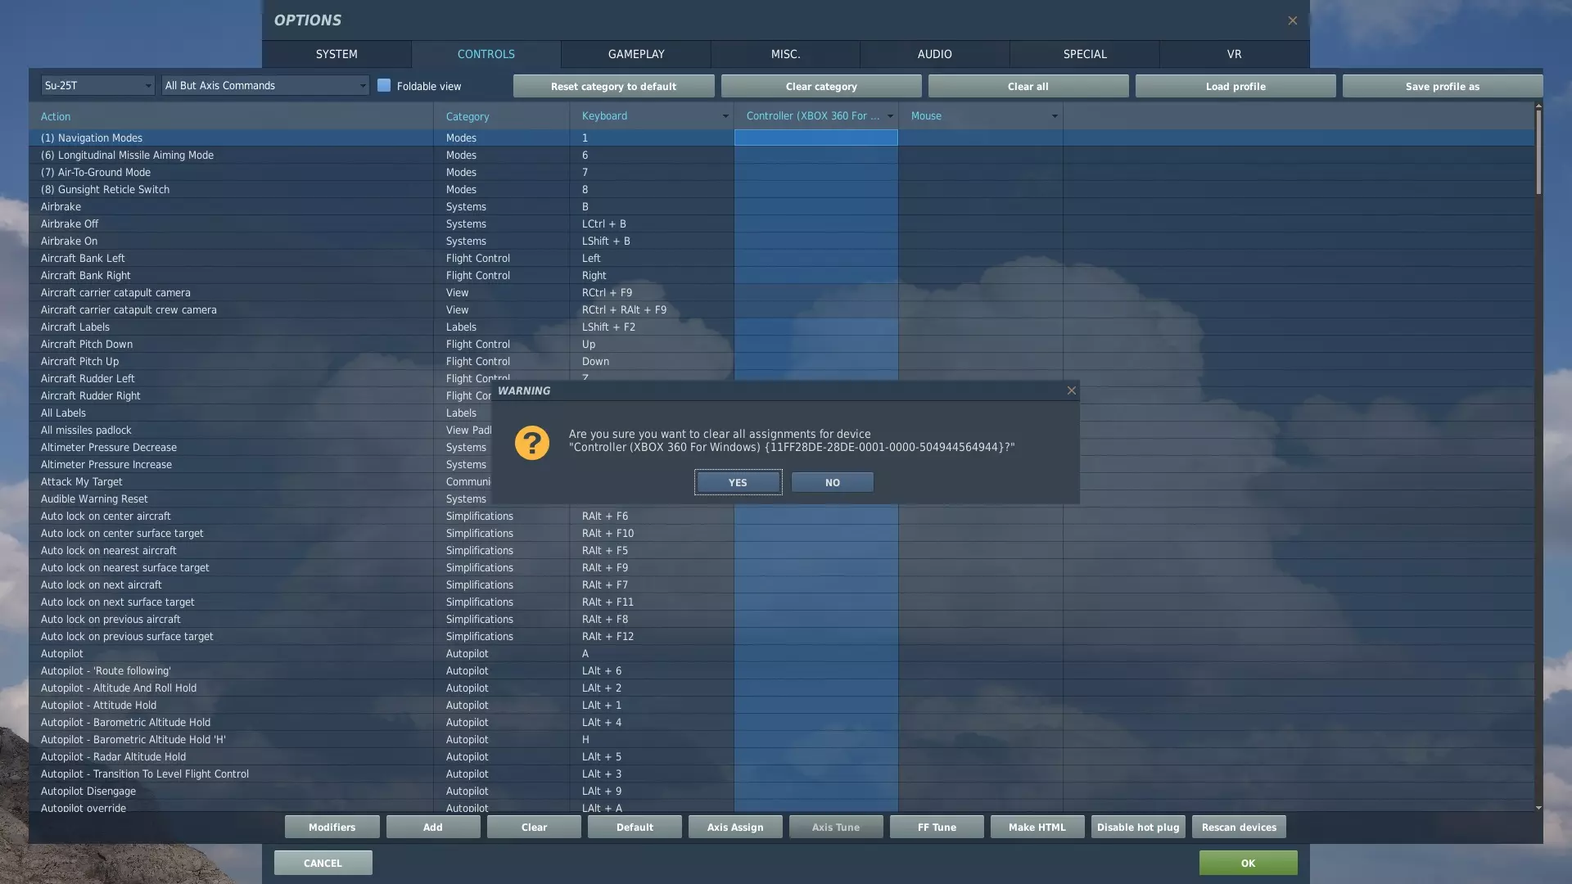Image resolution: width=1572 pixels, height=884 pixels.
Task: Open the VR tab
Action: [x=1233, y=54]
